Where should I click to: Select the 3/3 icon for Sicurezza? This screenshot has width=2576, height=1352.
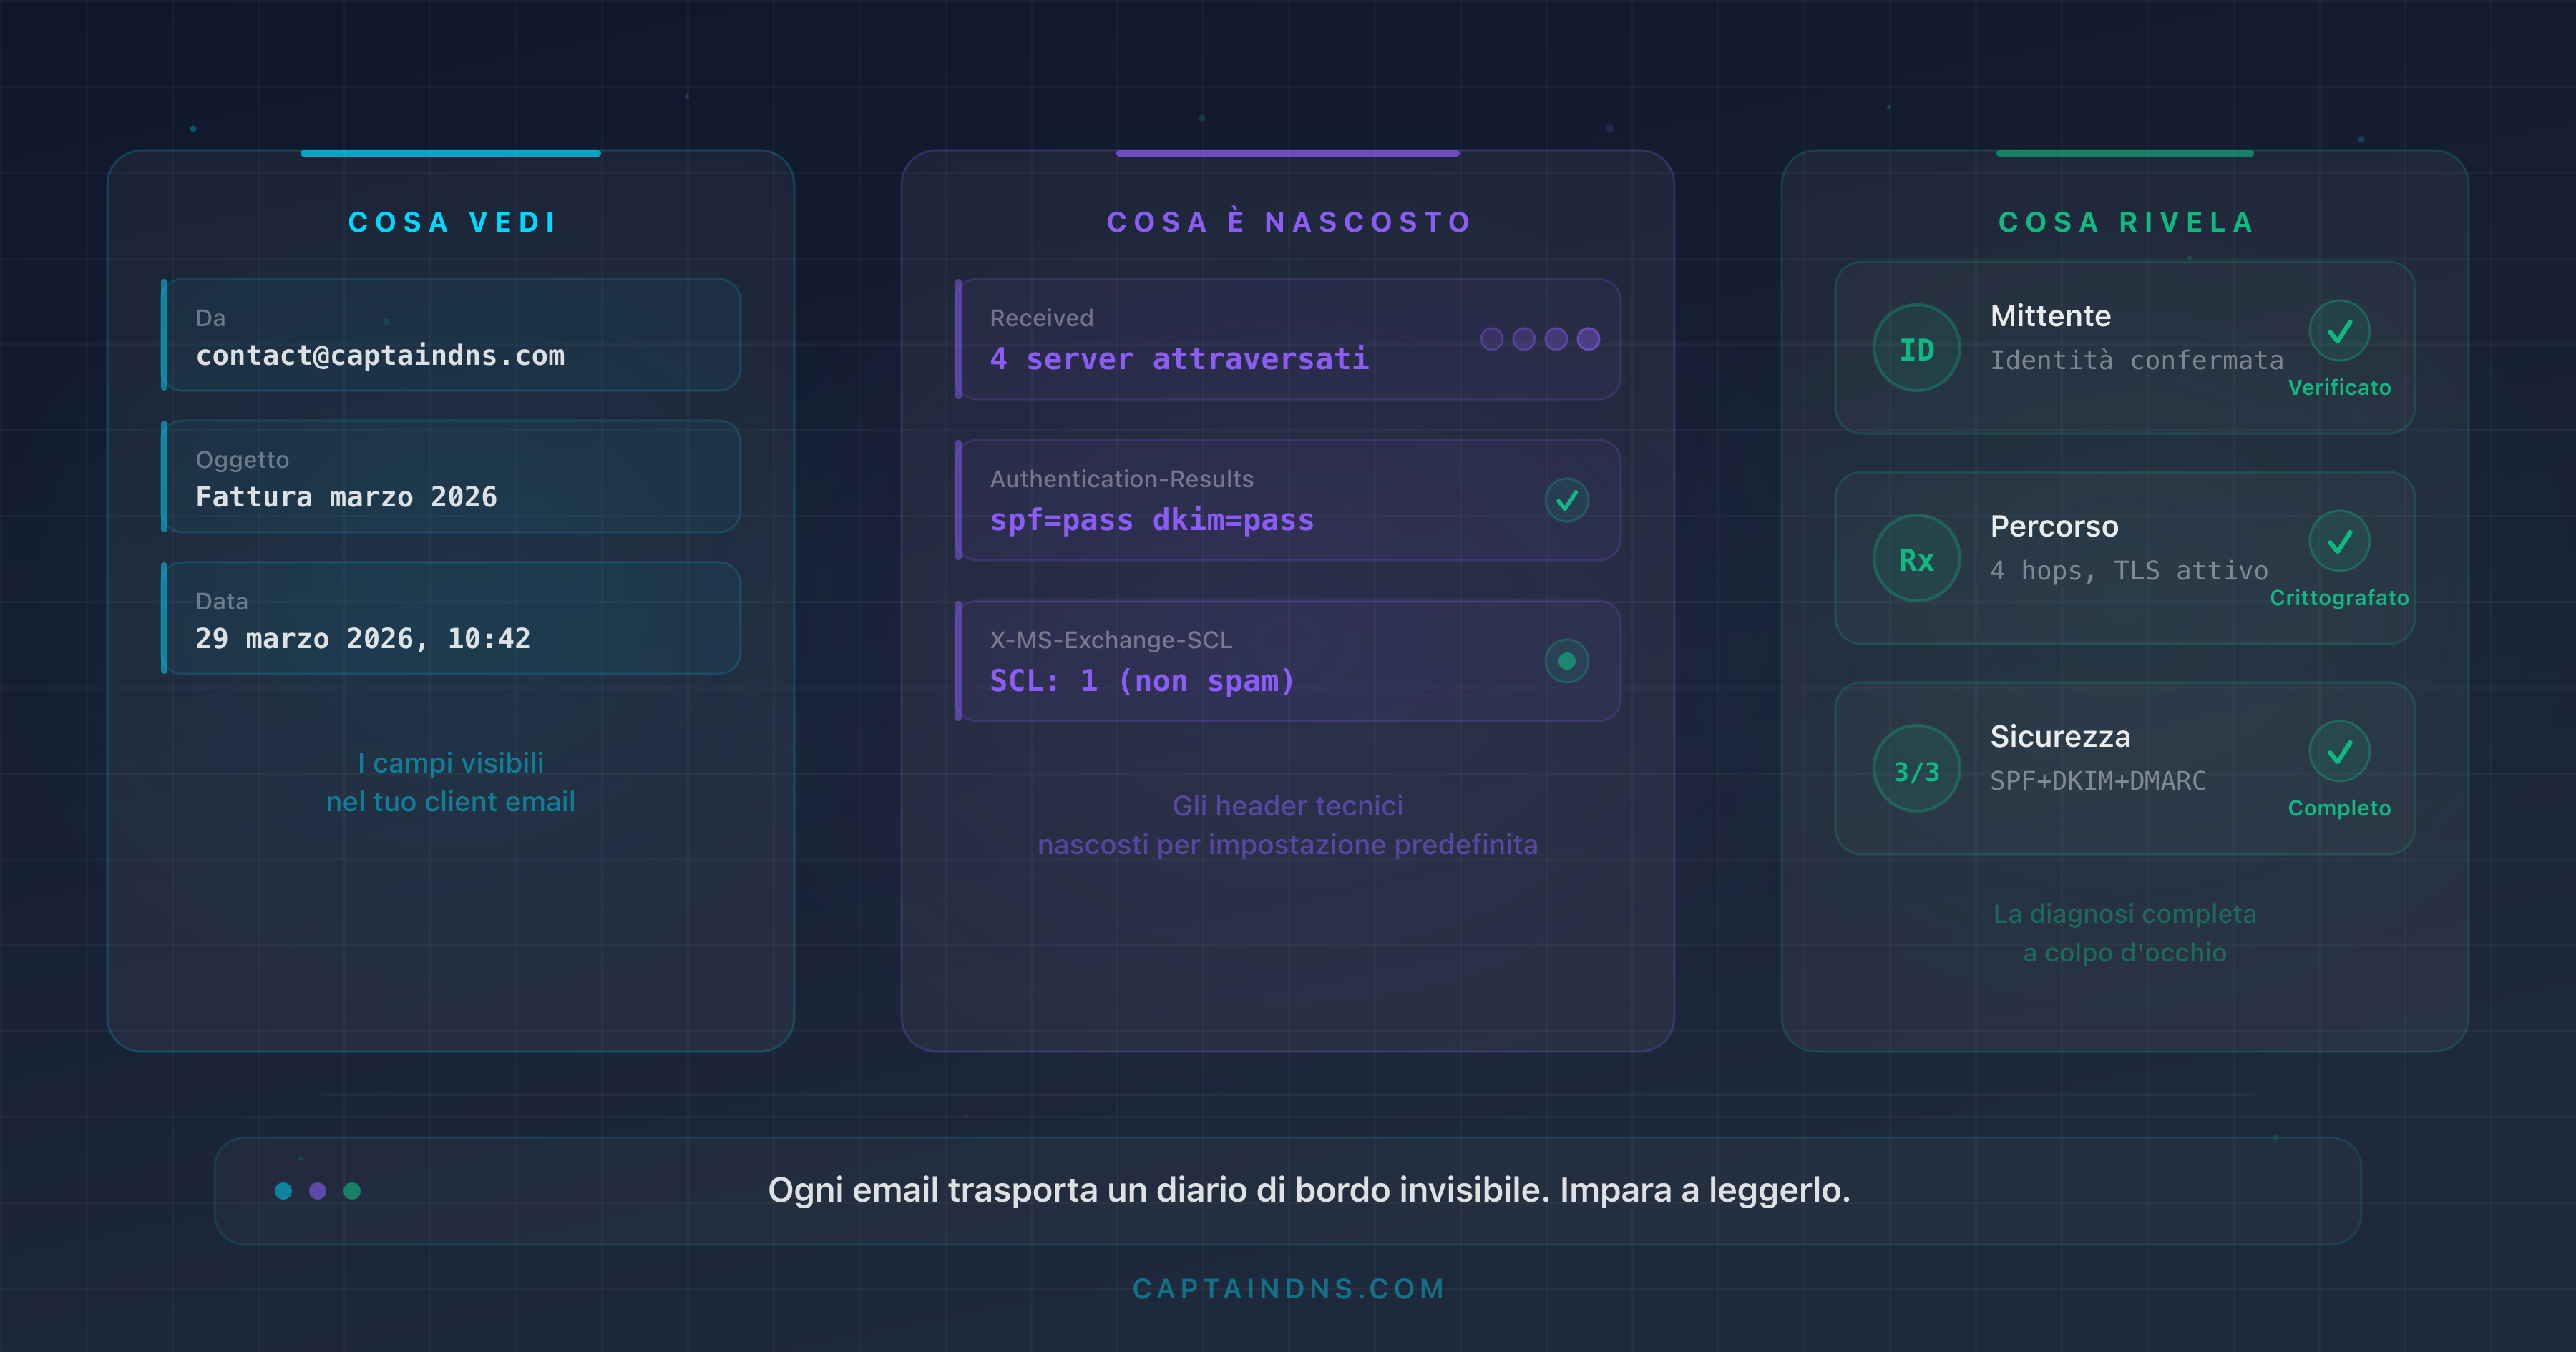pos(1916,768)
